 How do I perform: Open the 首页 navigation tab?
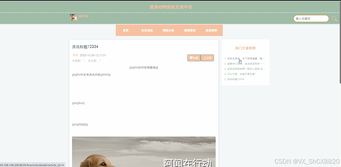126,30
